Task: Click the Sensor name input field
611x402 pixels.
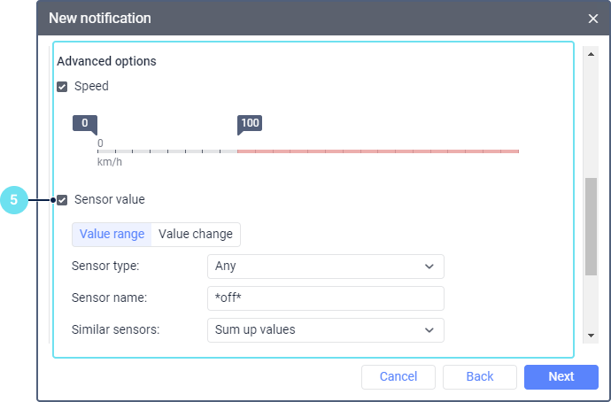Action: pyautogui.click(x=324, y=298)
